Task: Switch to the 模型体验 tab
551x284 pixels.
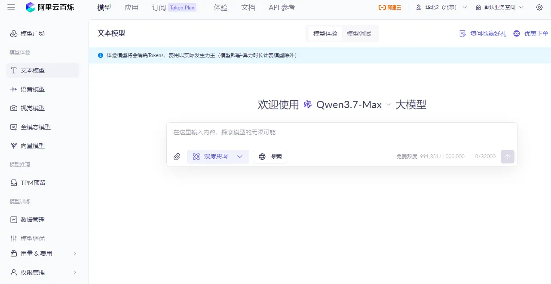Action: point(325,33)
